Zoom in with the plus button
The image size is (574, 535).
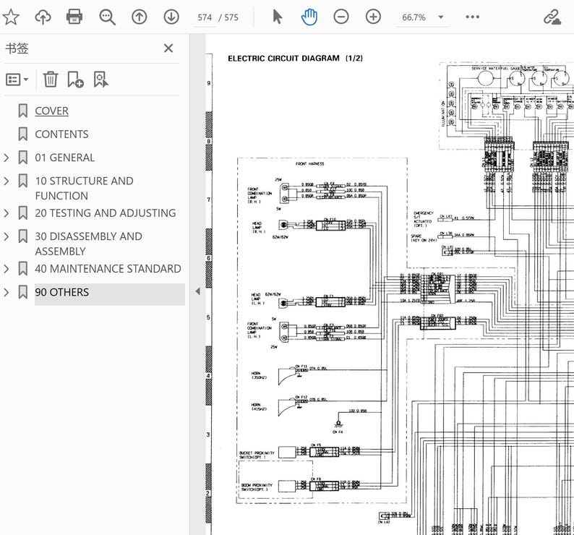tap(374, 17)
